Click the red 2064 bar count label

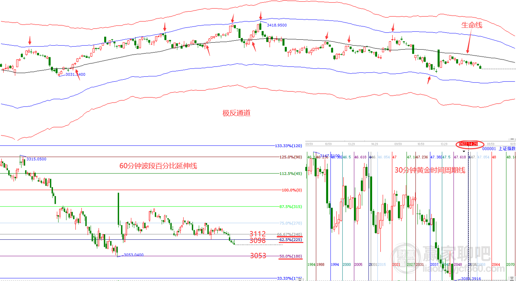tap(496, 265)
